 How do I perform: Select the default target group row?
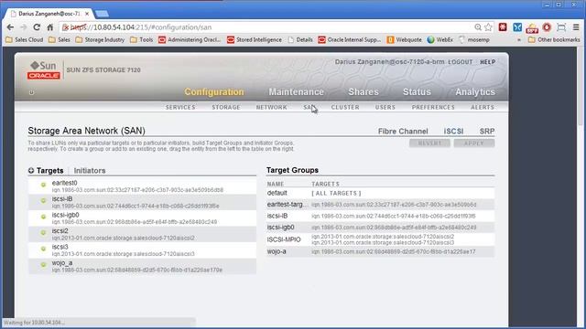click(x=380, y=193)
